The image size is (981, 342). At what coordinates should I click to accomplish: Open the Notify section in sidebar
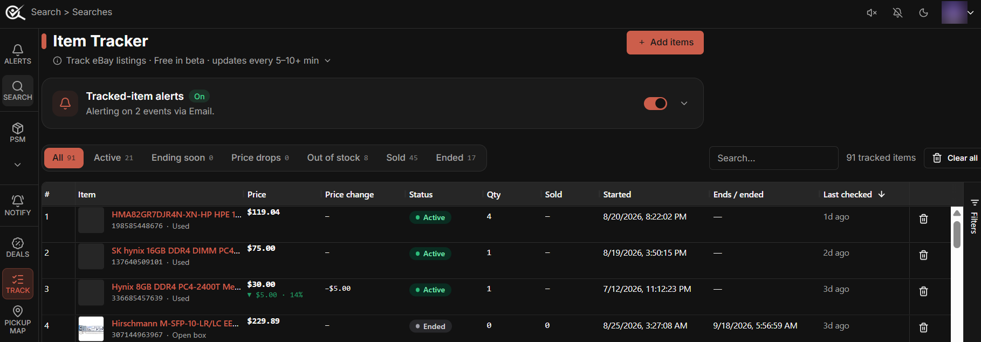coord(18,206)
